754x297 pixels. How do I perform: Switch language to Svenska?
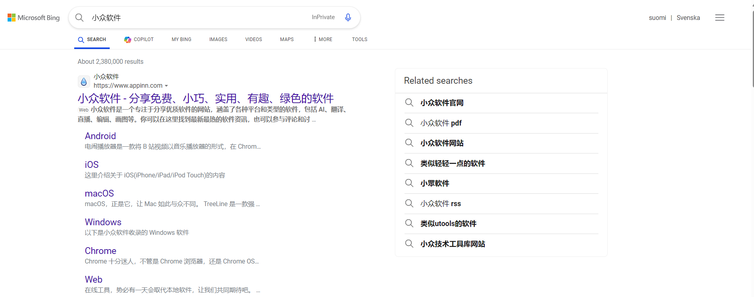click(x=688, y=18)
